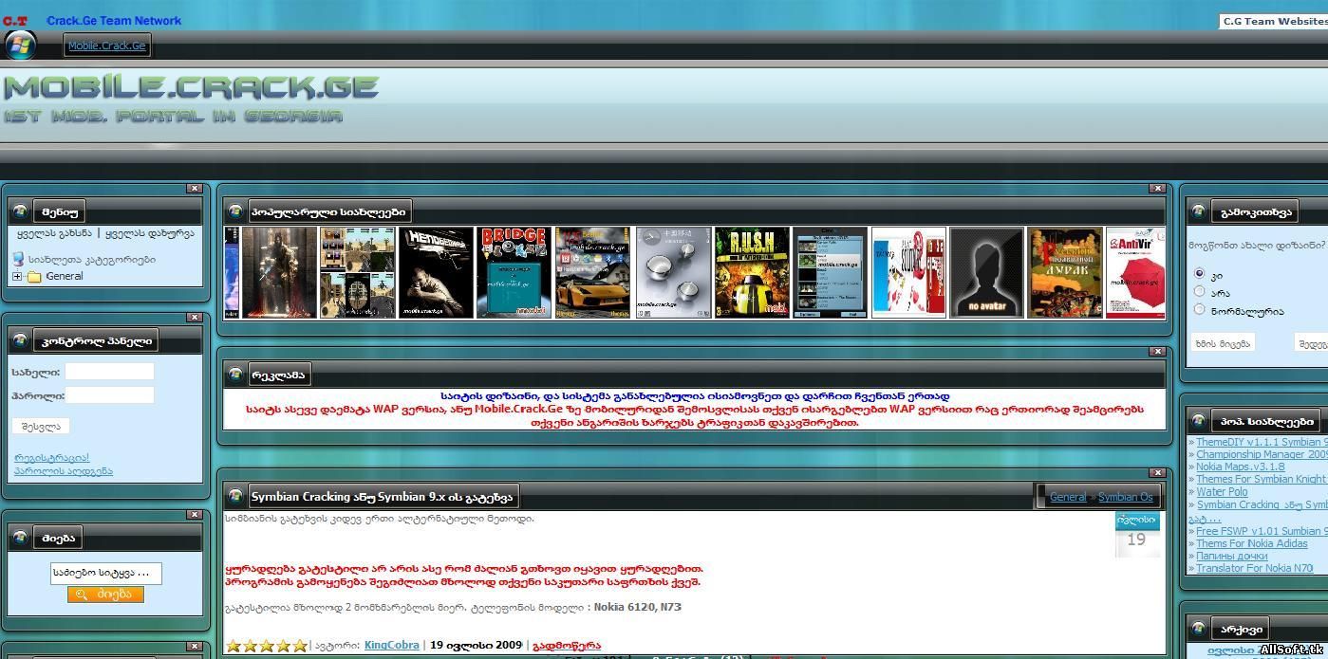Click the orb icon beside პოპულარული სიახლეები header
Image resolution: width=1328 pixels, height=659 pixels.
(234, 211)
